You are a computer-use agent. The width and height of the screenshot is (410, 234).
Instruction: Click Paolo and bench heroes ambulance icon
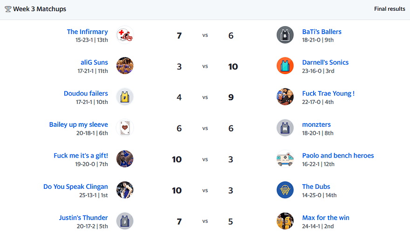(285, 159)
